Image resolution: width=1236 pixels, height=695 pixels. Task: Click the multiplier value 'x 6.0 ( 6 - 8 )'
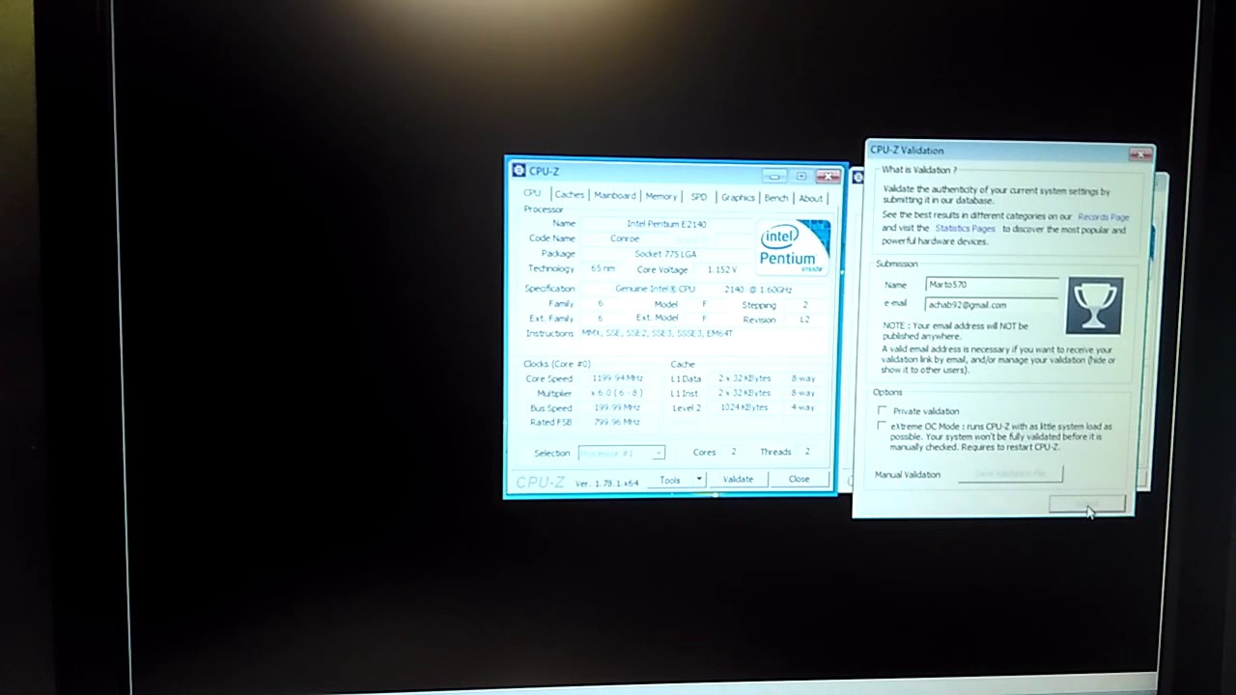pyautogui.click(x=617, y=393)
